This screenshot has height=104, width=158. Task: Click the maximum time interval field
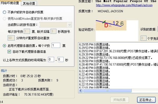click(x=60, y=60)
